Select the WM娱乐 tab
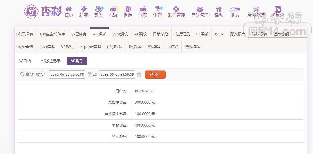This screenshot has height=154, width=313. click(120, 34)
